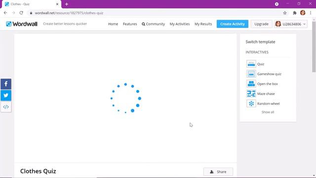
Task: Click the Maze chase template label
Action: click(x=266, y=93)
